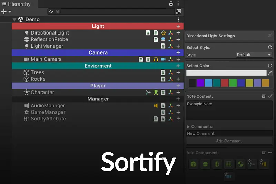Screen dimensions: 276x184
Task: Expand the Comments foldout
Action: coord(188,127)
